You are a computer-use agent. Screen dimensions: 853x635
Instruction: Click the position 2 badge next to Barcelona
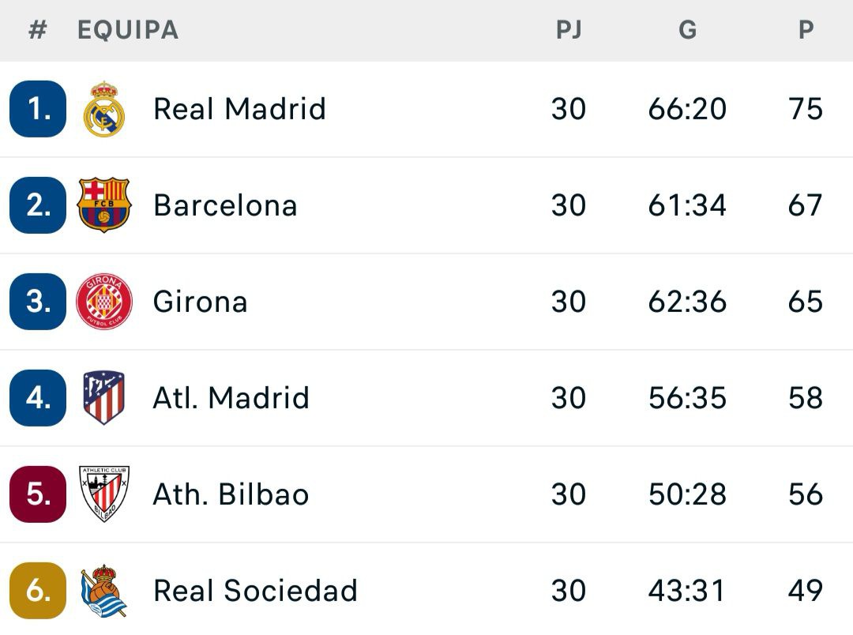(37, 205)
